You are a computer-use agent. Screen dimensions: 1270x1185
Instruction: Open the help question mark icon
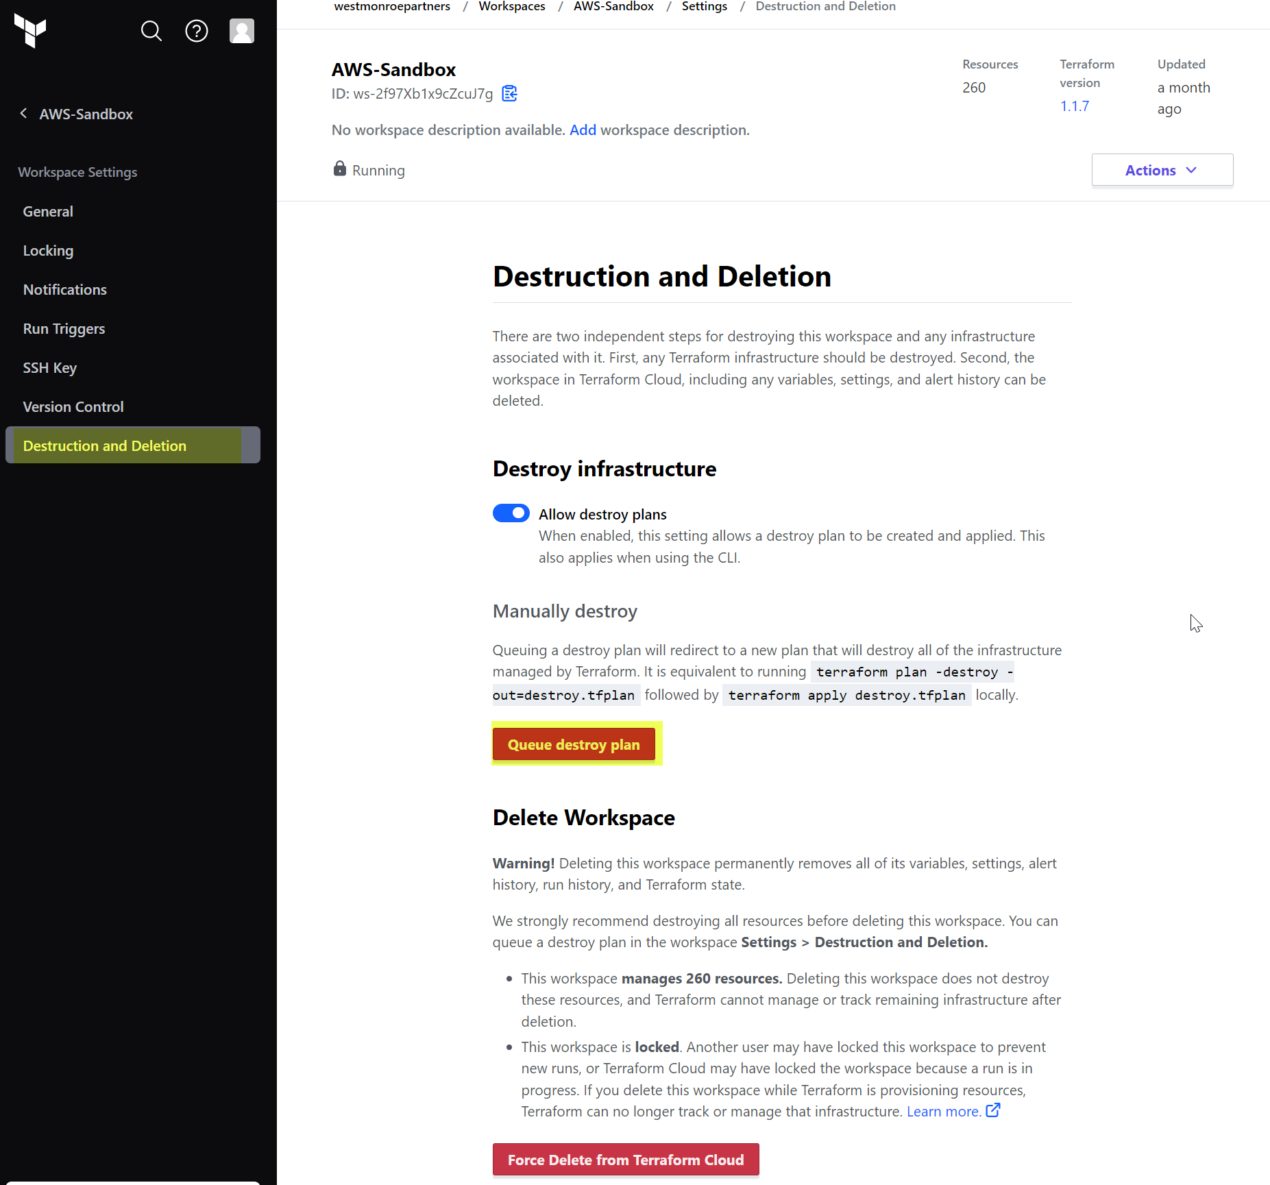[197, 31]
